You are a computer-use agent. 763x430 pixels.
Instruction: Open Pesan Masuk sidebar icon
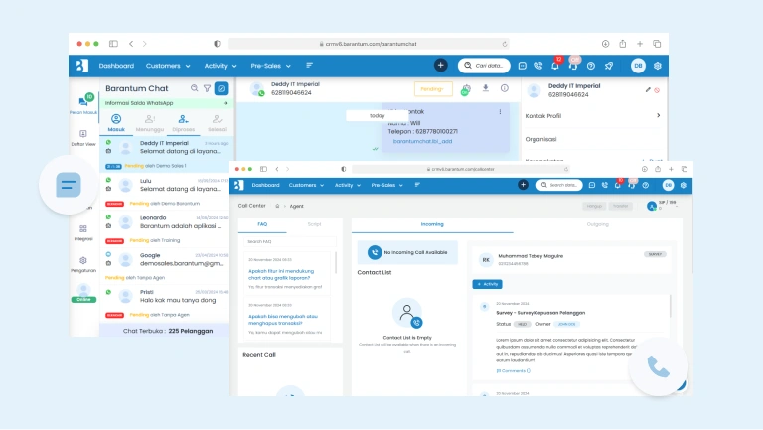(x=83, y=103)
